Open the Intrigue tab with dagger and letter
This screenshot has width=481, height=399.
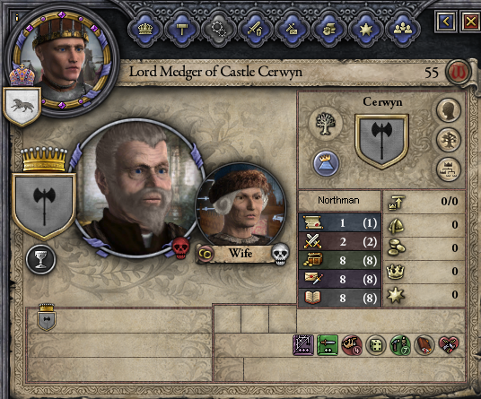tap(292, 30)
